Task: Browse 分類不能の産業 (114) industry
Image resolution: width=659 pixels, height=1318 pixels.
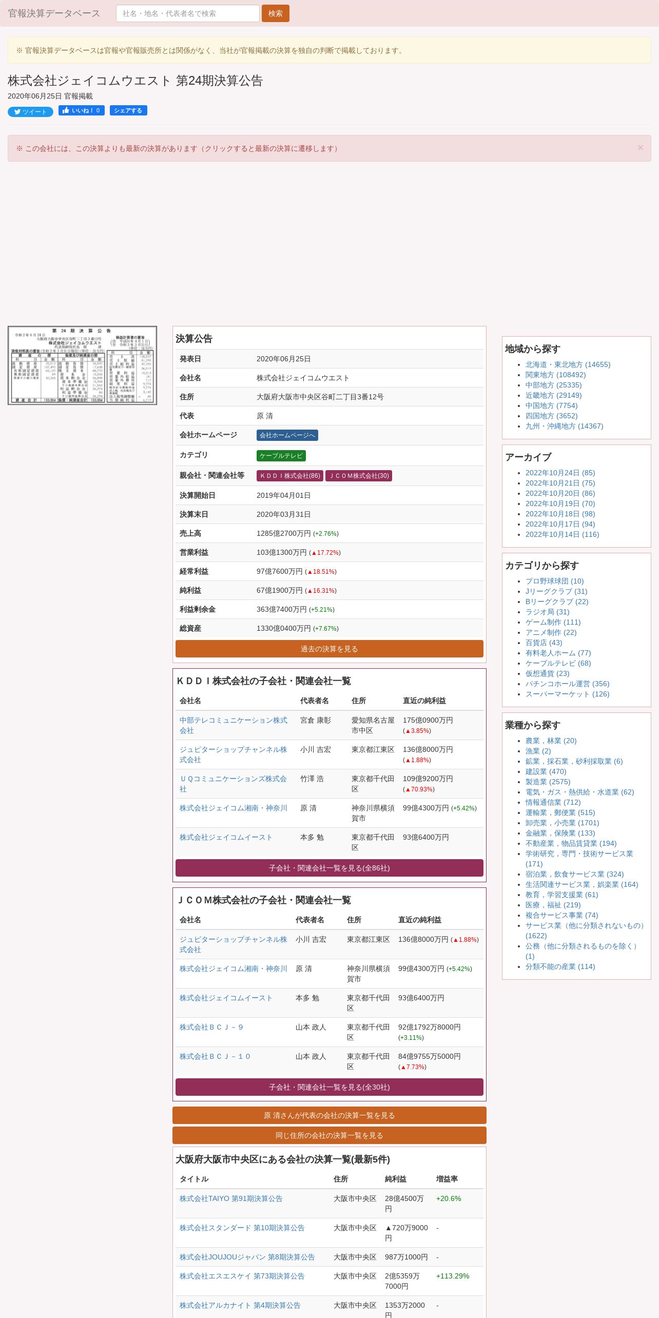Action: click(560, 966)
